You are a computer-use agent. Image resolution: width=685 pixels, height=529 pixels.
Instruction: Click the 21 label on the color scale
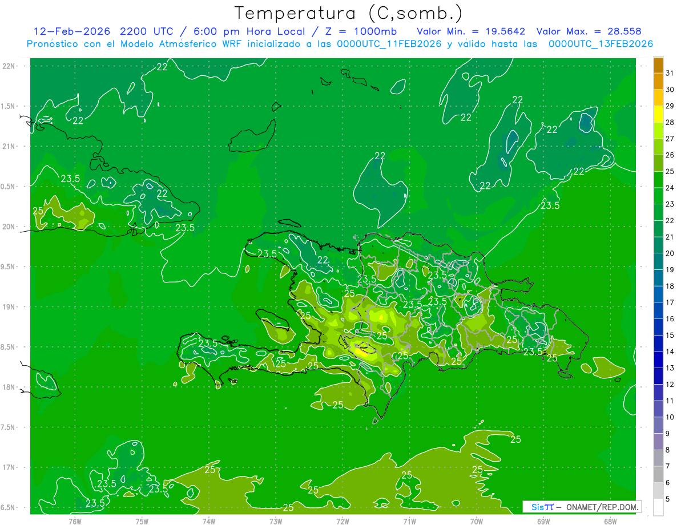coord(670,237)
